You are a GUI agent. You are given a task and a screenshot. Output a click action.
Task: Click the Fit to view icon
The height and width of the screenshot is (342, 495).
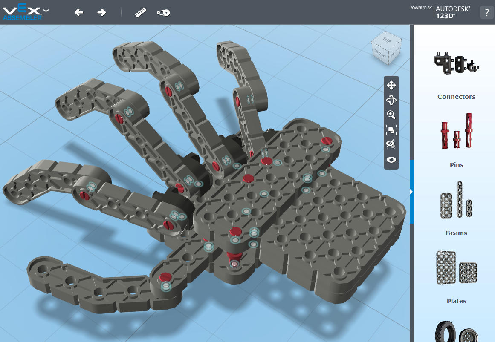point(391,129)
